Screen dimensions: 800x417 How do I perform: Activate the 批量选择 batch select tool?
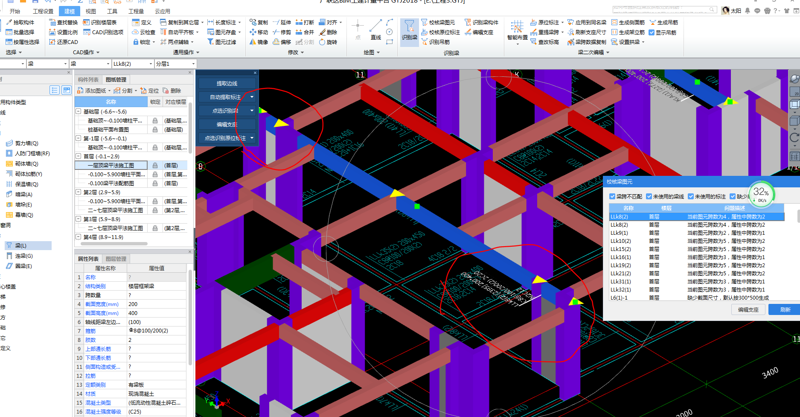point(20,32)
